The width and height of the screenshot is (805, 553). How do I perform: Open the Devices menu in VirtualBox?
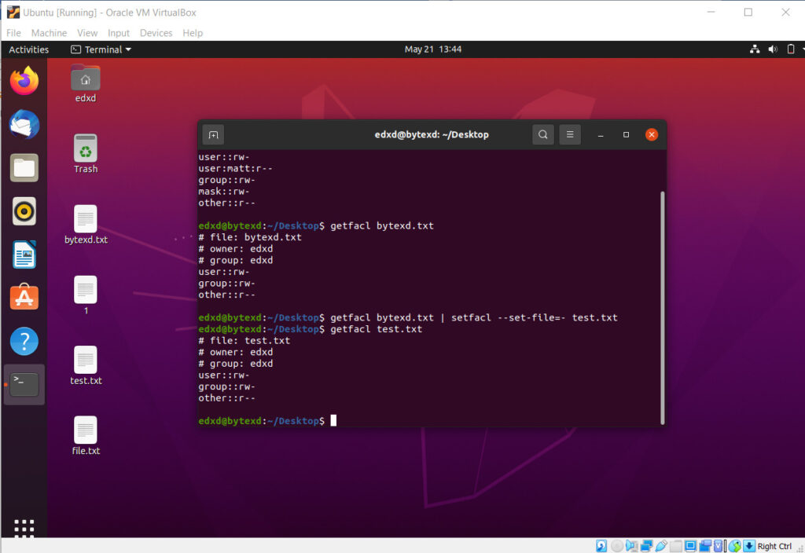pos(156,33)
